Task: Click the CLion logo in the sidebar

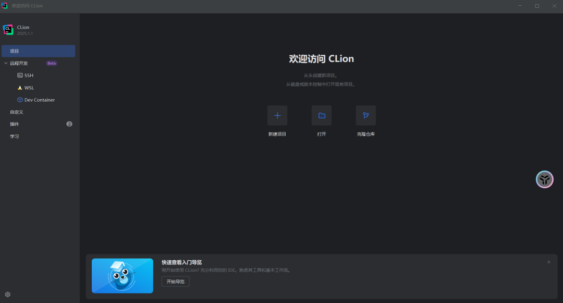Action: pyautogui.click(x=8, y=29)
